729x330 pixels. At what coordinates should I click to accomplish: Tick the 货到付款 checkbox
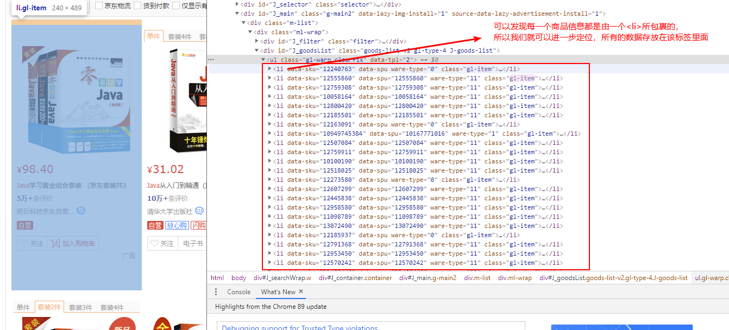(x=138, y=5)
